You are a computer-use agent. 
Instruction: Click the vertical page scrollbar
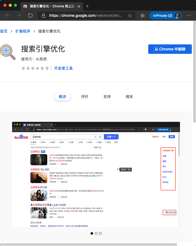pos(194,71)
